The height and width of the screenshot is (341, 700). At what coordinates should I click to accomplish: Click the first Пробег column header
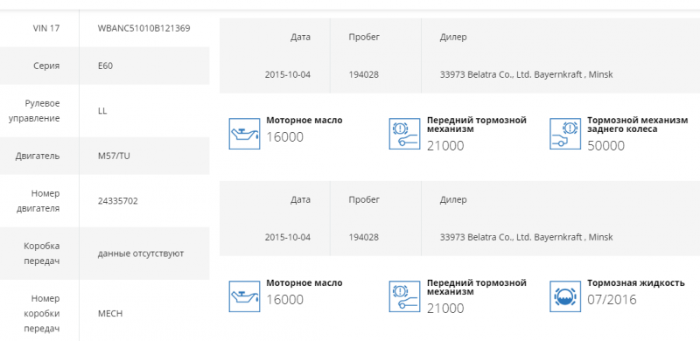[364, 37]
